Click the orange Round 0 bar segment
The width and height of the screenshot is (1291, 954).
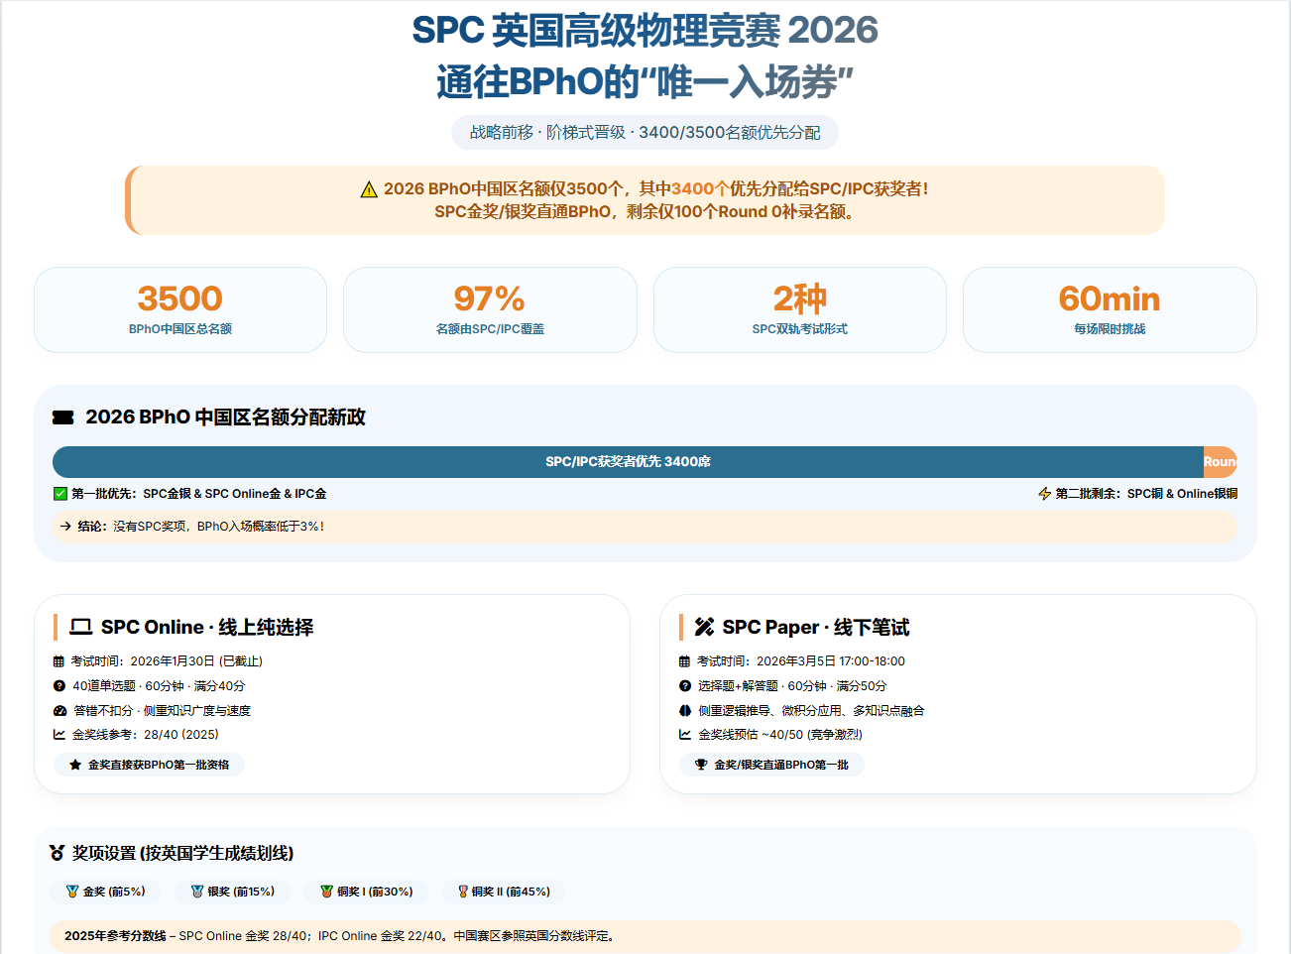(x=1220, y=462)
